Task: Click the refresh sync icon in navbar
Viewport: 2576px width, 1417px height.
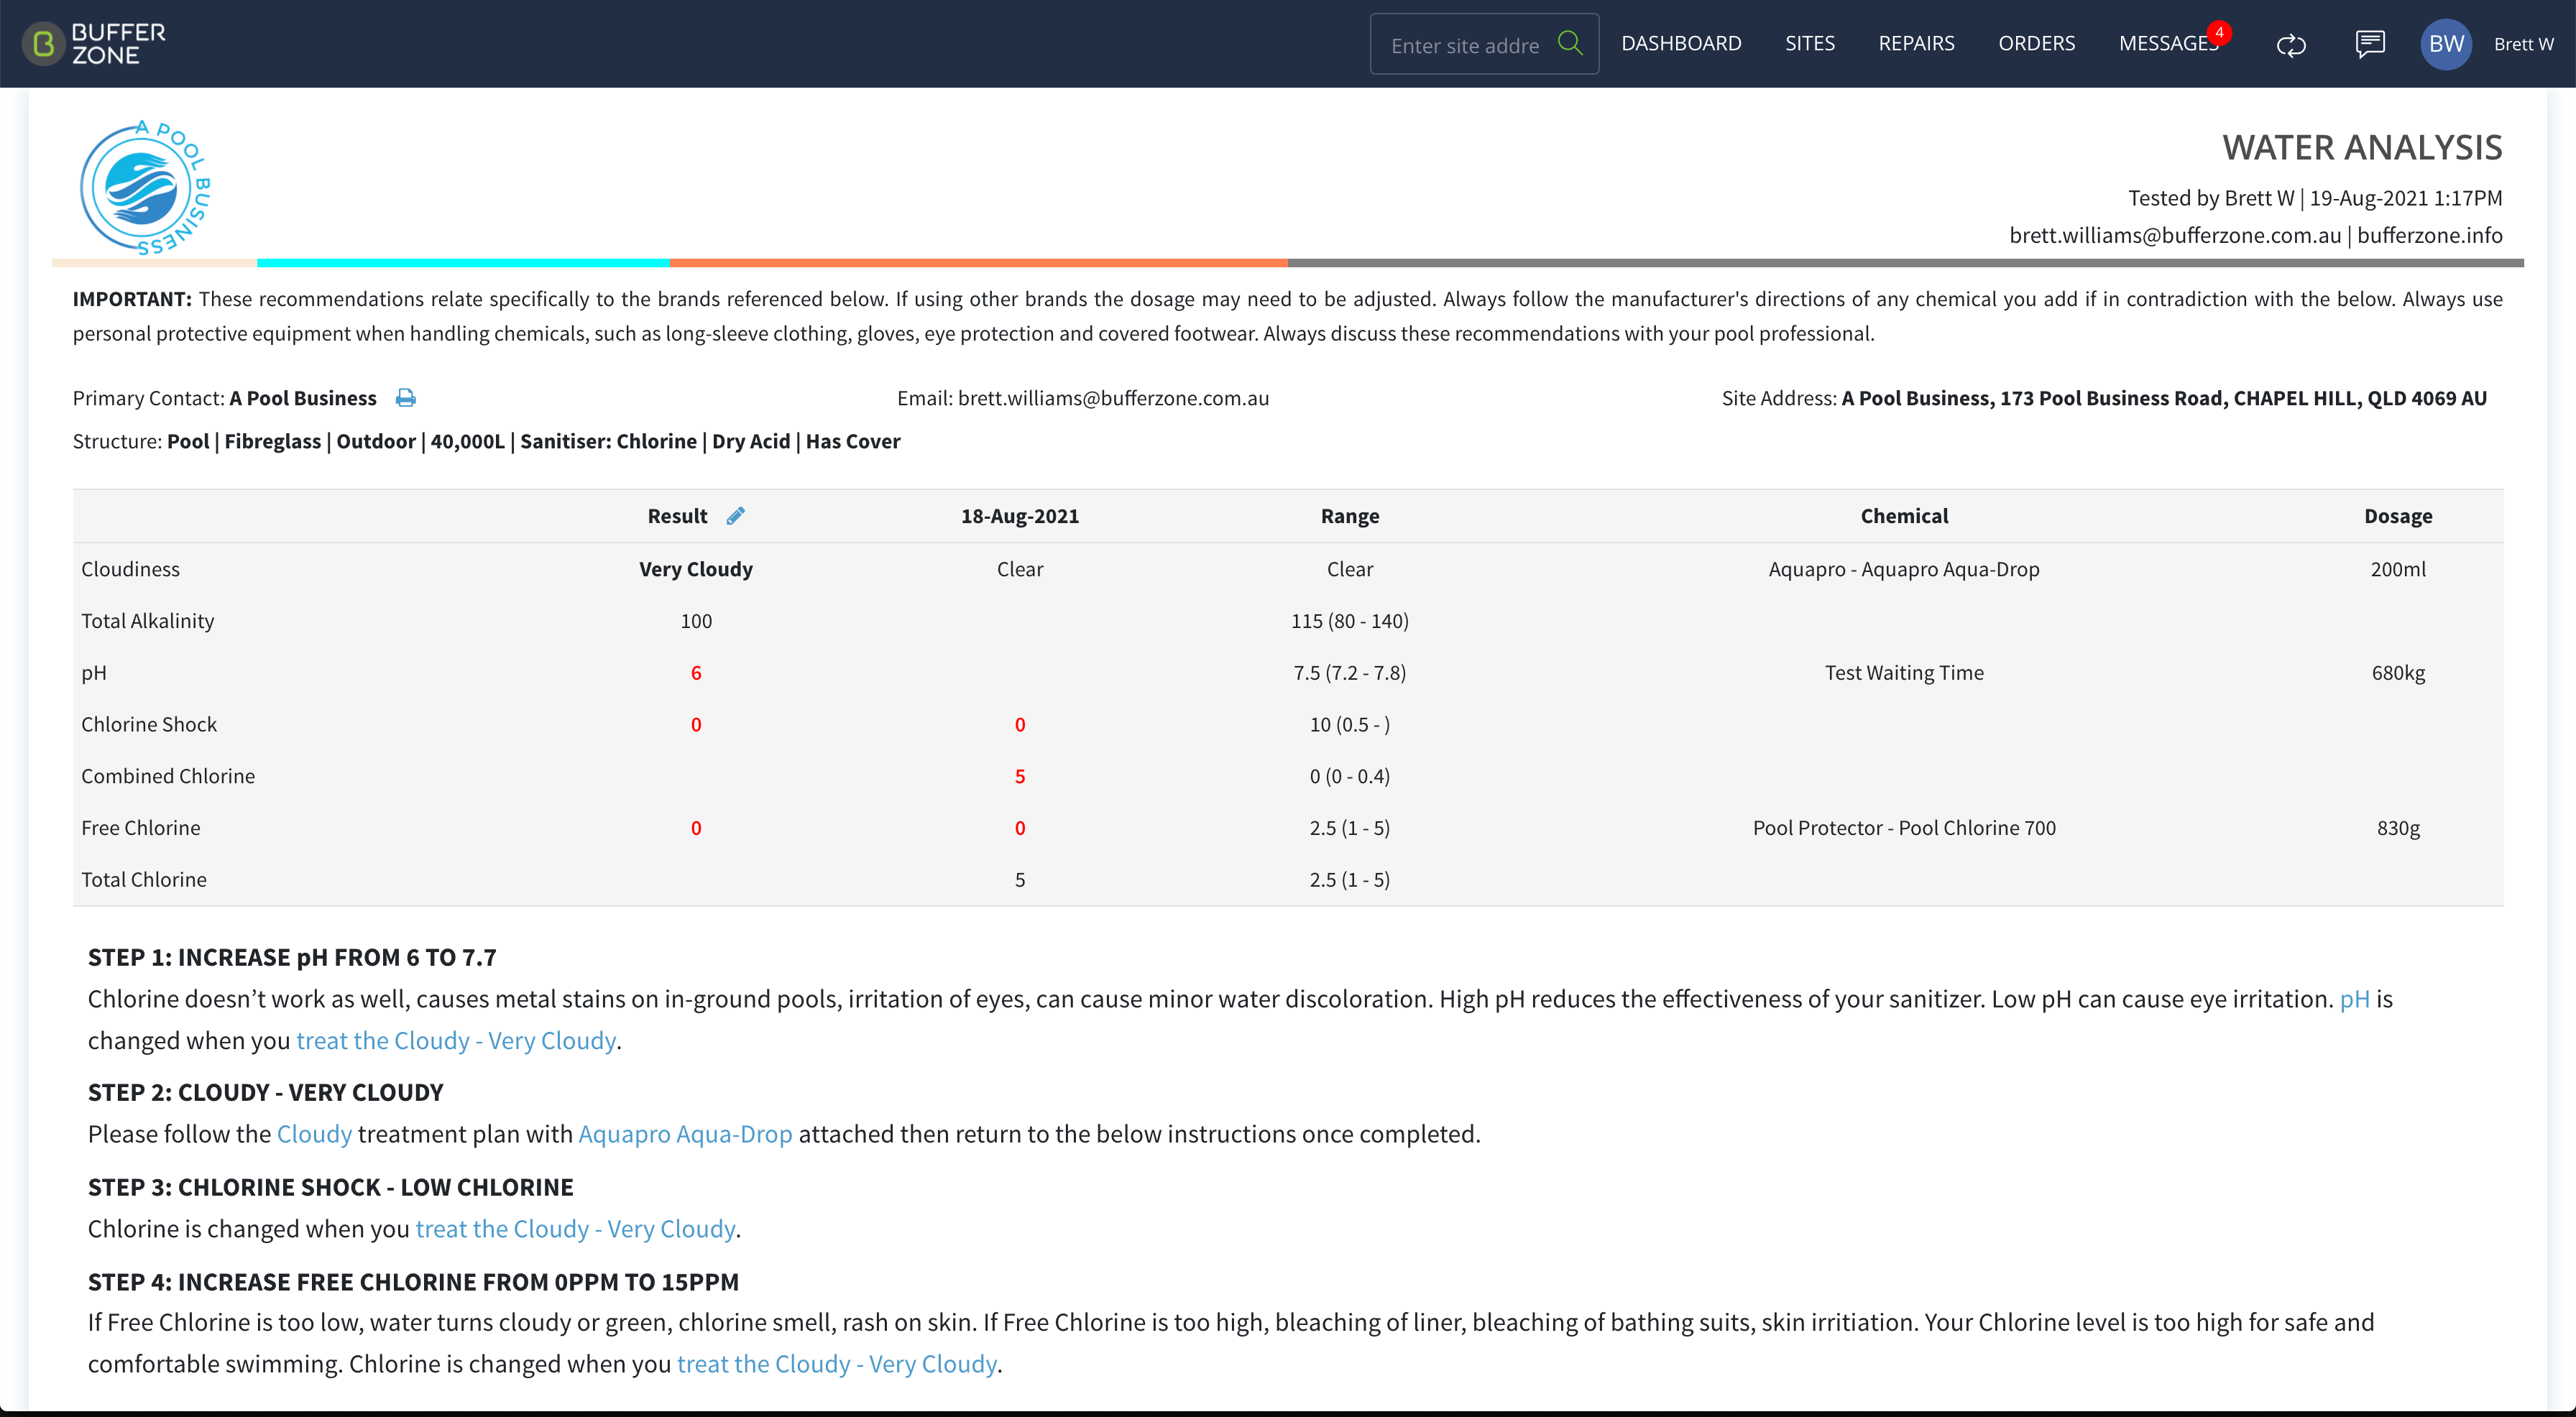Action: pyautogui.click(x=2291, y=44)
